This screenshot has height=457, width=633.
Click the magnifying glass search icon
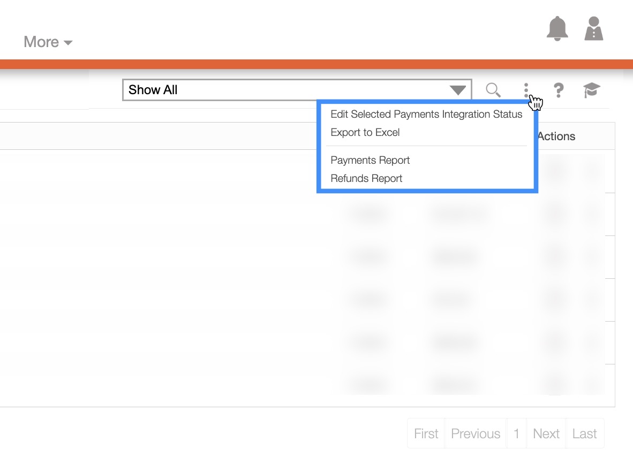[493, 90]
